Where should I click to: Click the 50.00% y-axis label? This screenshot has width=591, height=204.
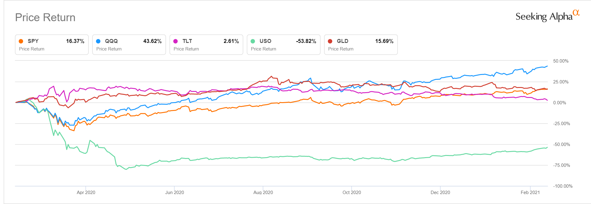click(x=561, y=61)
